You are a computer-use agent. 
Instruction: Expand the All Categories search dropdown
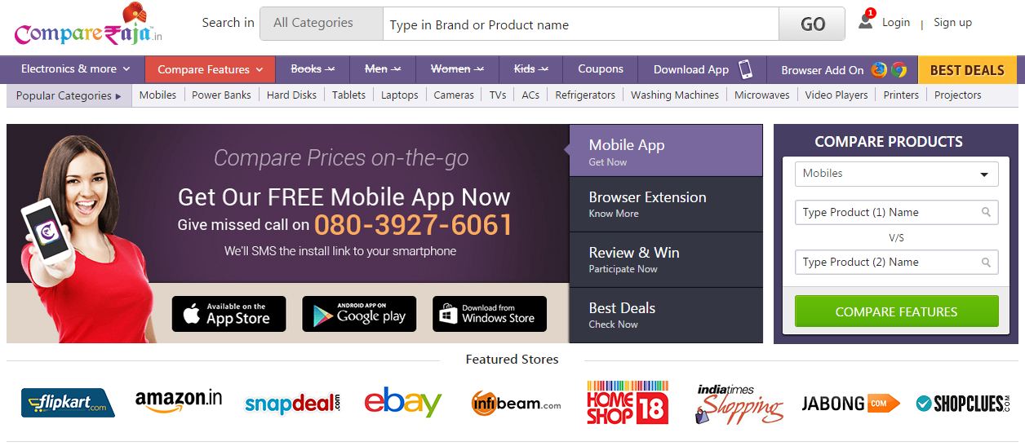[x=322, y=24]
